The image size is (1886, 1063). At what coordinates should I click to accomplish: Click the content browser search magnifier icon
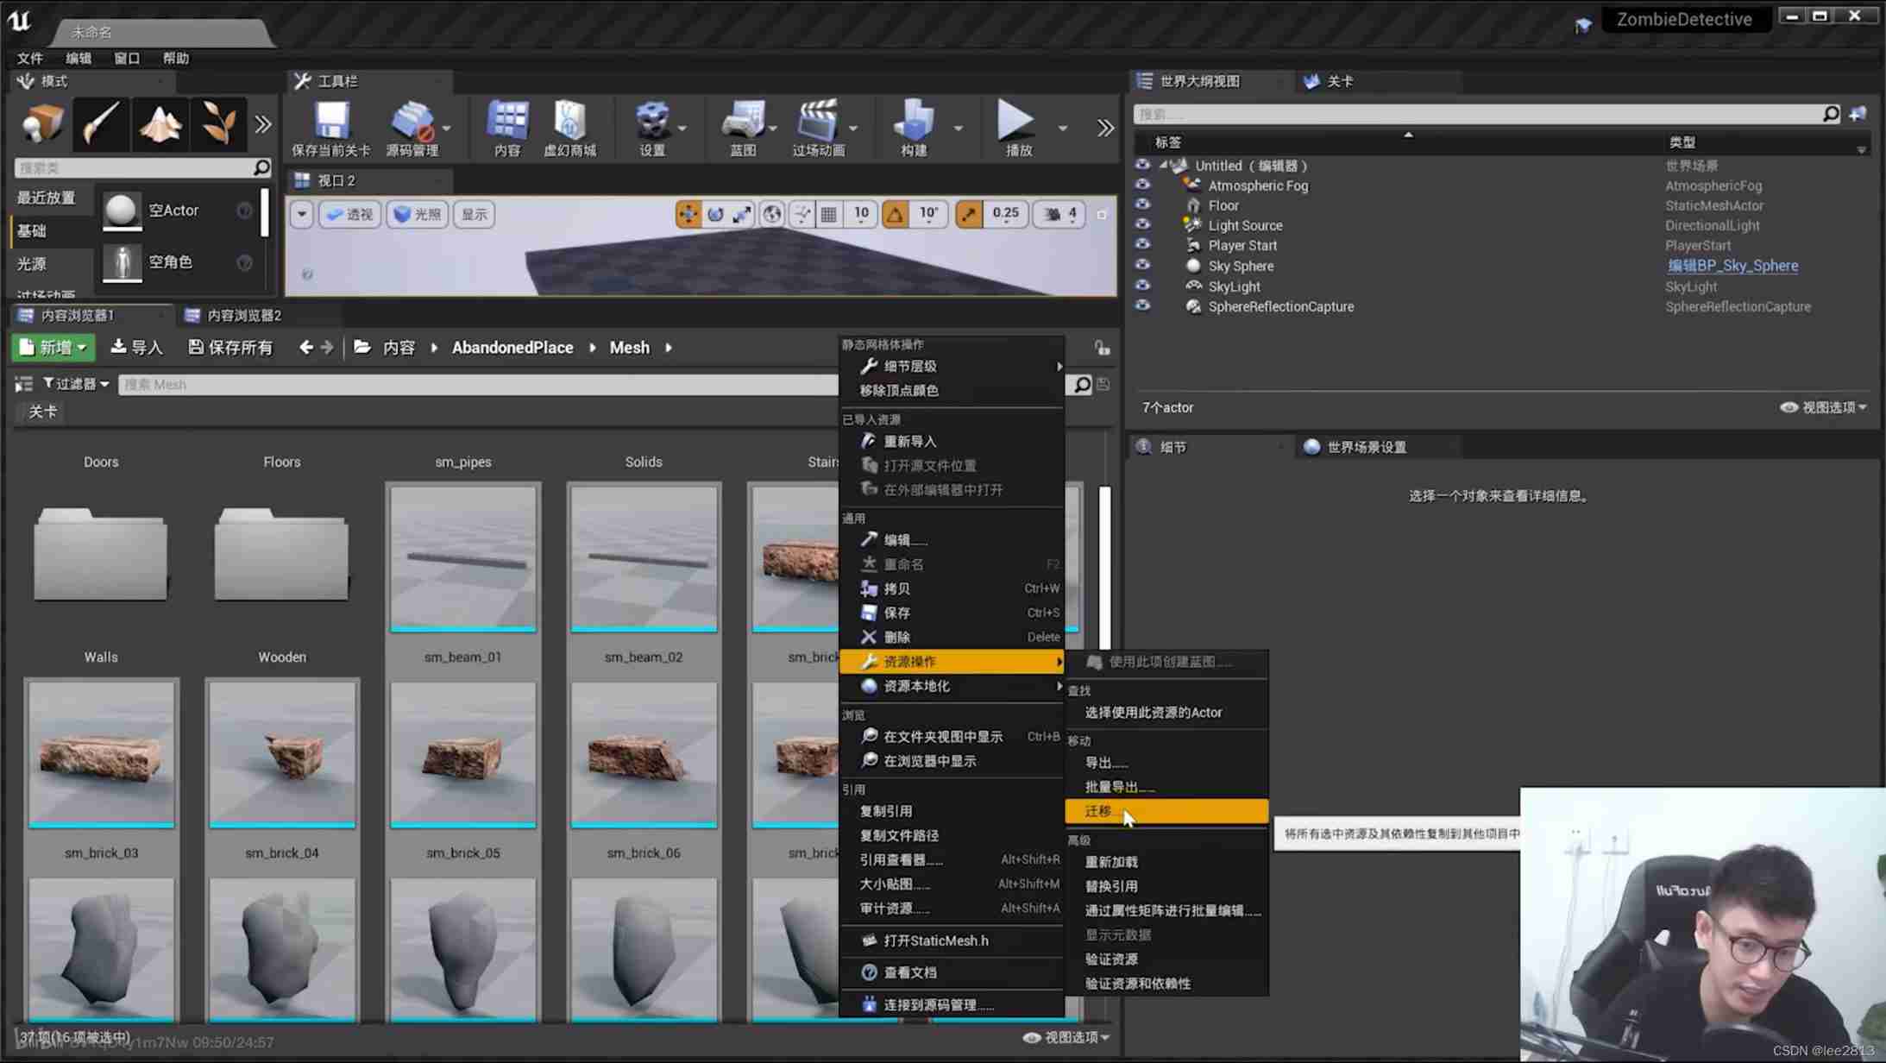pyautogui.click(x=1082, y=385)
